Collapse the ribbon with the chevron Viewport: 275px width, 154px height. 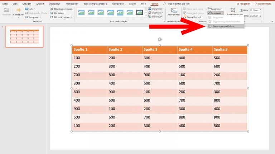[x=272, y=21]
